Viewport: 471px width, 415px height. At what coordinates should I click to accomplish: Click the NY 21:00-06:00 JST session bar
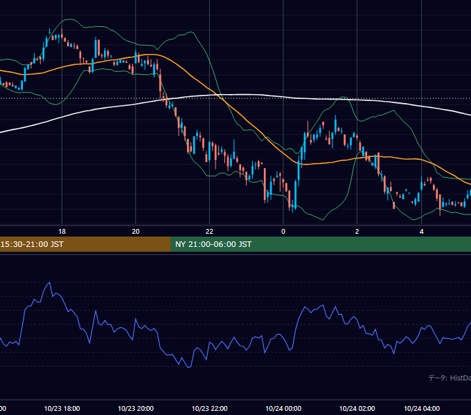pos(321,244)
